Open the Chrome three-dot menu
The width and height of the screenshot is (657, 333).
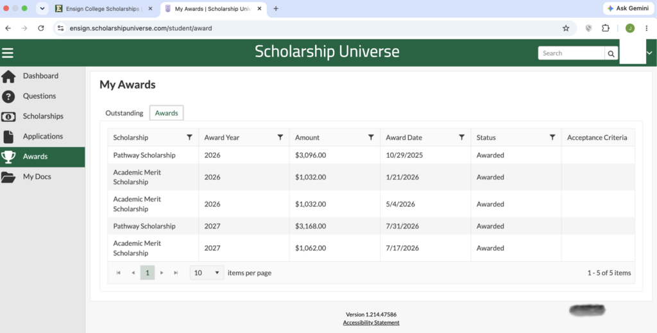pos(645,28)
